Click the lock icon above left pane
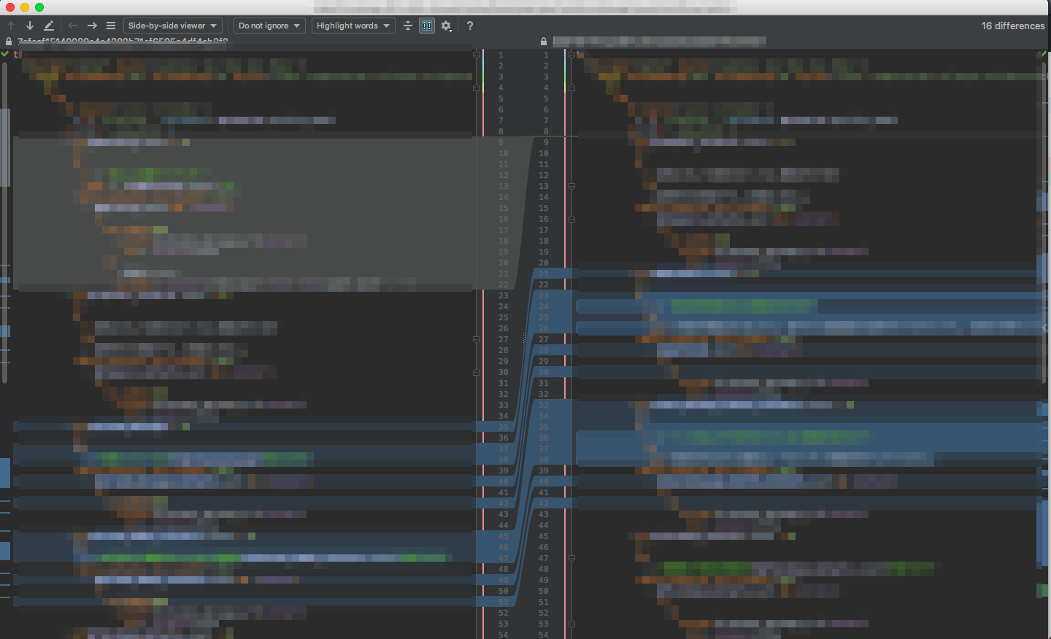 9,42
